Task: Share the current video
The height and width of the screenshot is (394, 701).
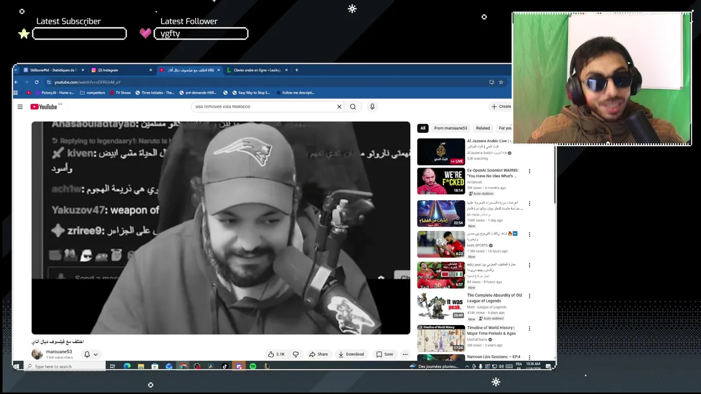Action: pos(318,354)
